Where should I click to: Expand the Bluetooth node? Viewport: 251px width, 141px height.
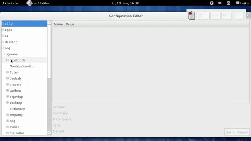pos(7,60)
